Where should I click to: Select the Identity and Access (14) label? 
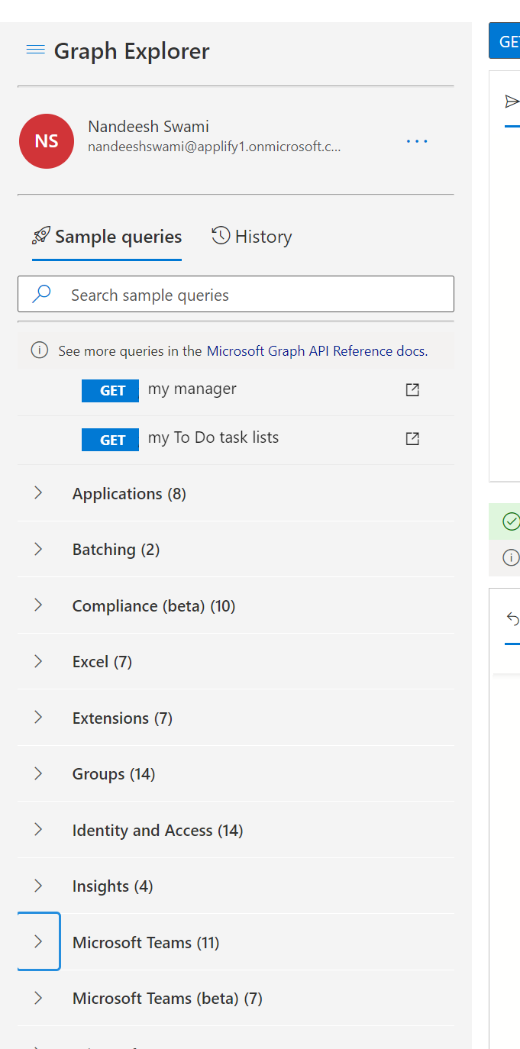pos(157,831)
